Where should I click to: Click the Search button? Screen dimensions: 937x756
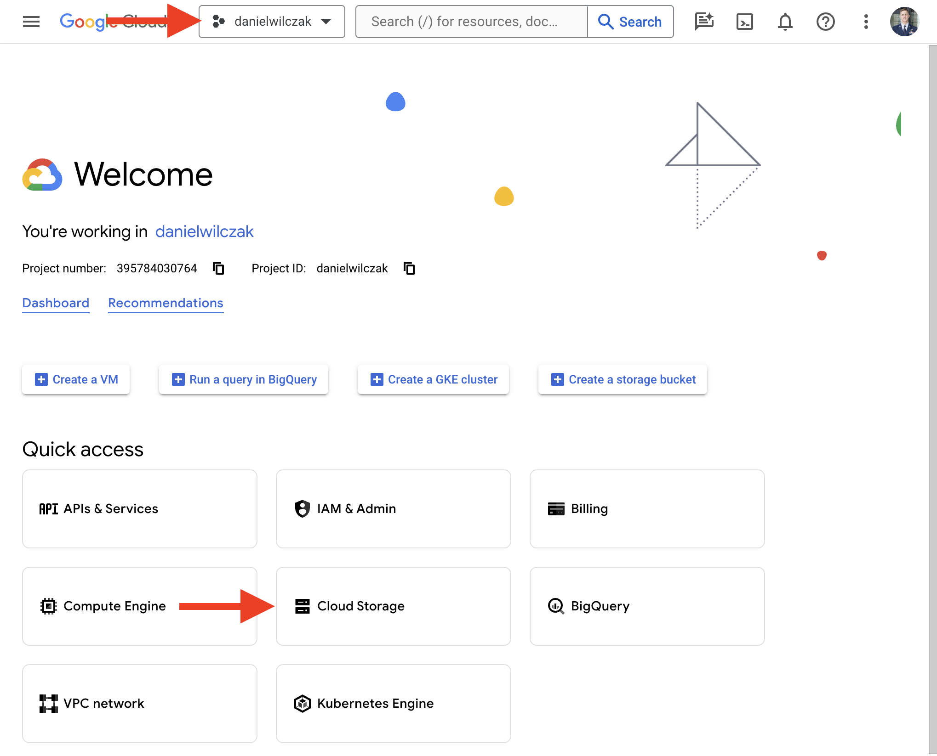(x=630, y=22)
